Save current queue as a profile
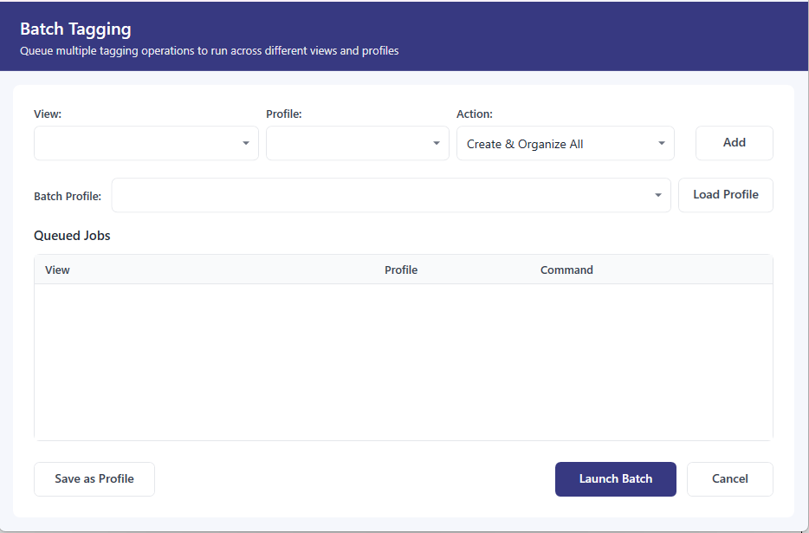This screenshot has height=533, width=809. [x=94, y=478]
